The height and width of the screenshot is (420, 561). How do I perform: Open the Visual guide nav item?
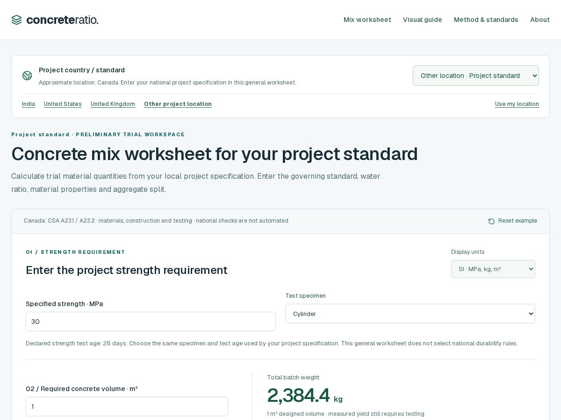point(423,20)
